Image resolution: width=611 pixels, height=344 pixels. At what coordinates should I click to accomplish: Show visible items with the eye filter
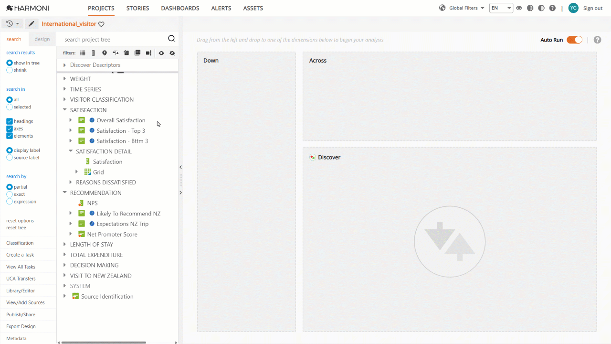pyautogui.click(x=161, y=53)
